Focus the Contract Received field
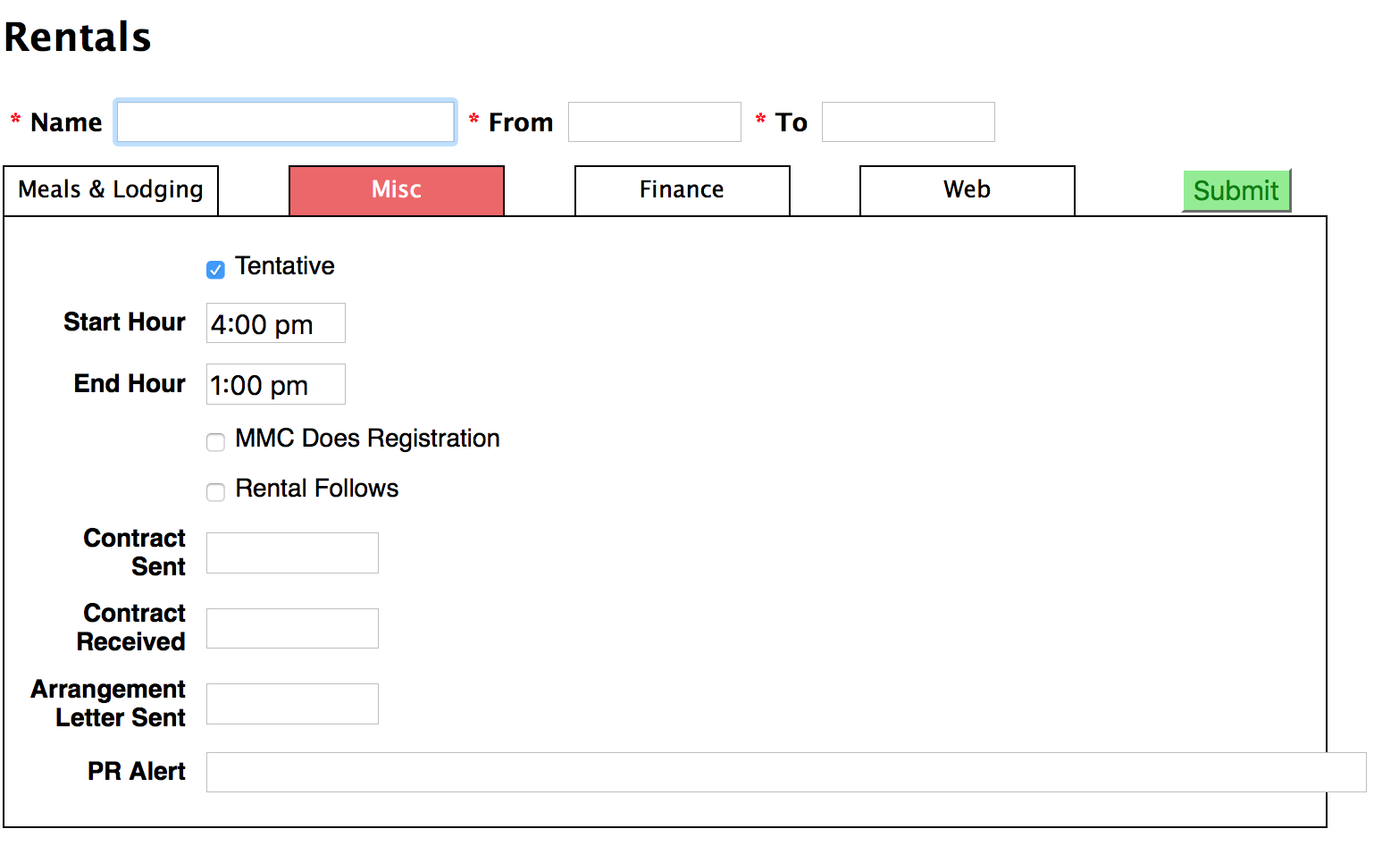Screen dimensions: 1399x854 click(292, 629)
